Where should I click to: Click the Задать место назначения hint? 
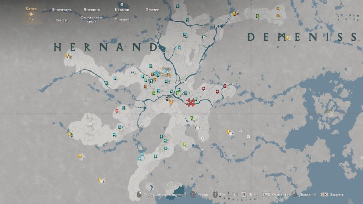click(162, 195)
